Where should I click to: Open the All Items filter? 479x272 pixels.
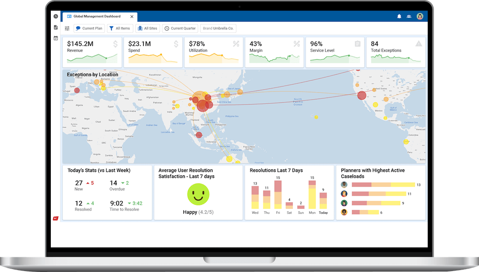(x=120, y=28)
